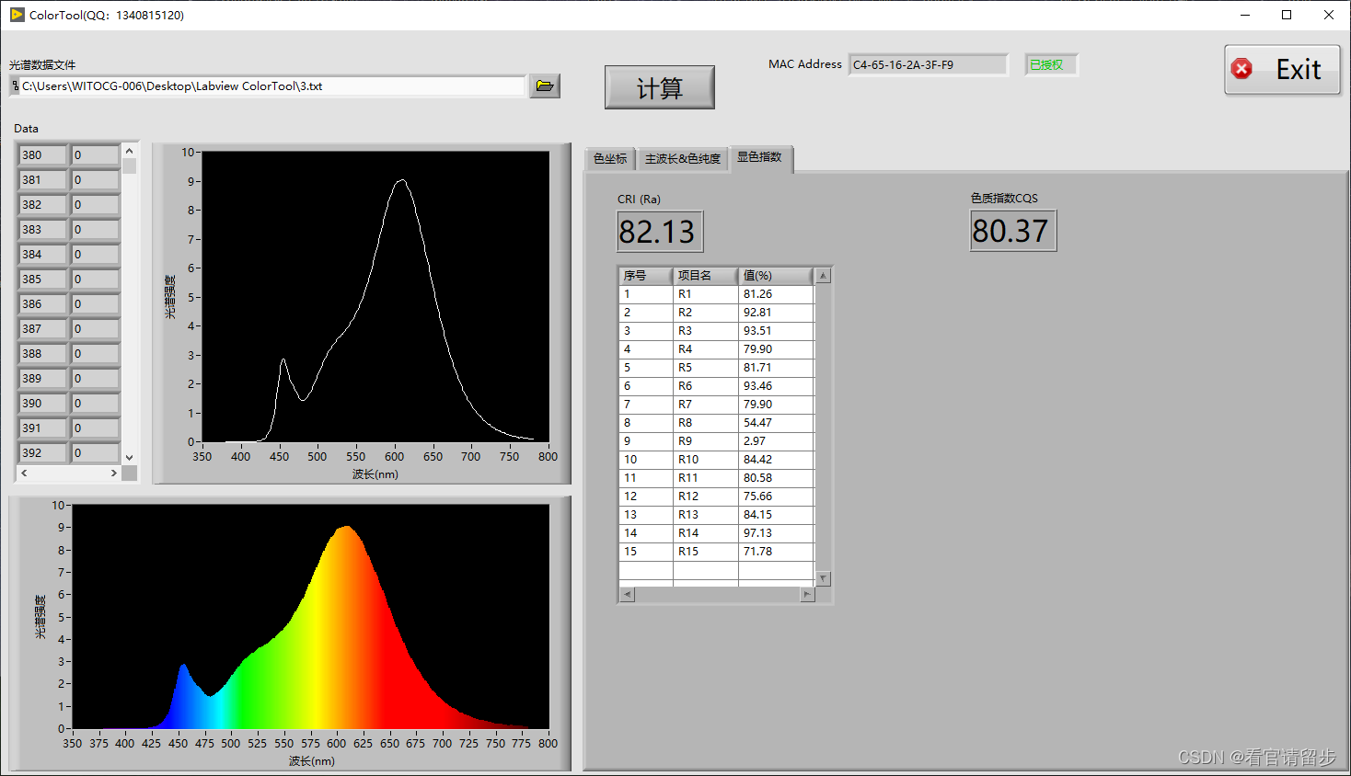Click the CRI table scroll left arrow
The width and height of the screenshot is (1351, 776).
coord(627,595)
